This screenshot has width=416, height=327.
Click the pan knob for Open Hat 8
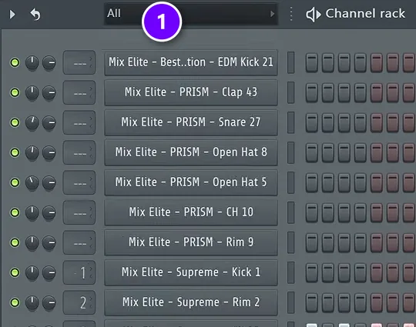32,152
